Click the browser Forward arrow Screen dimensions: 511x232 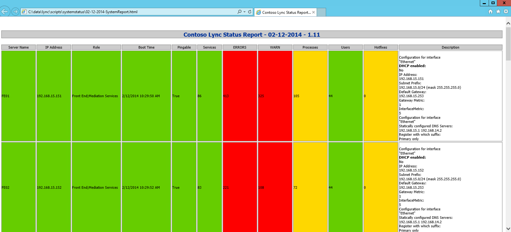pos(15,12)
